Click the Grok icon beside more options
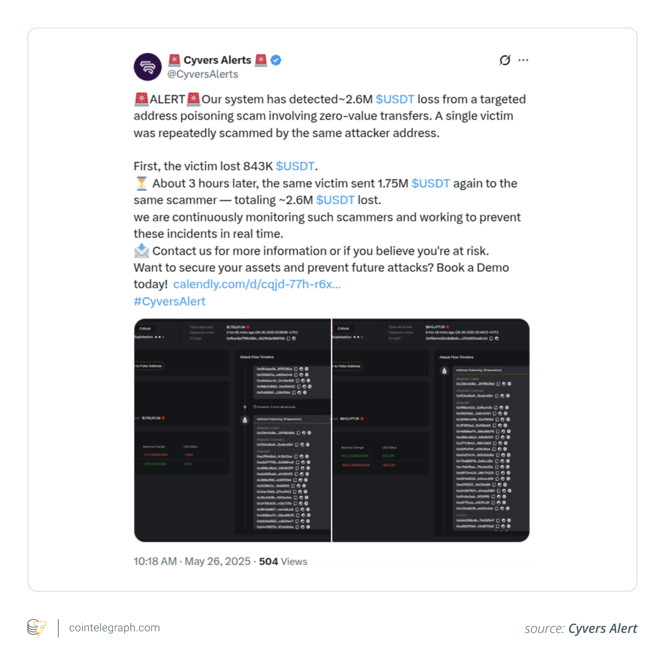Screen dimensions: 665x665 click(504, 60)
